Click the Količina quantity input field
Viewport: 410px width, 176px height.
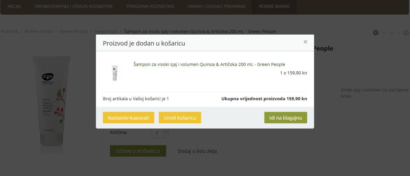pyautogui.click(x=157, y=133)
